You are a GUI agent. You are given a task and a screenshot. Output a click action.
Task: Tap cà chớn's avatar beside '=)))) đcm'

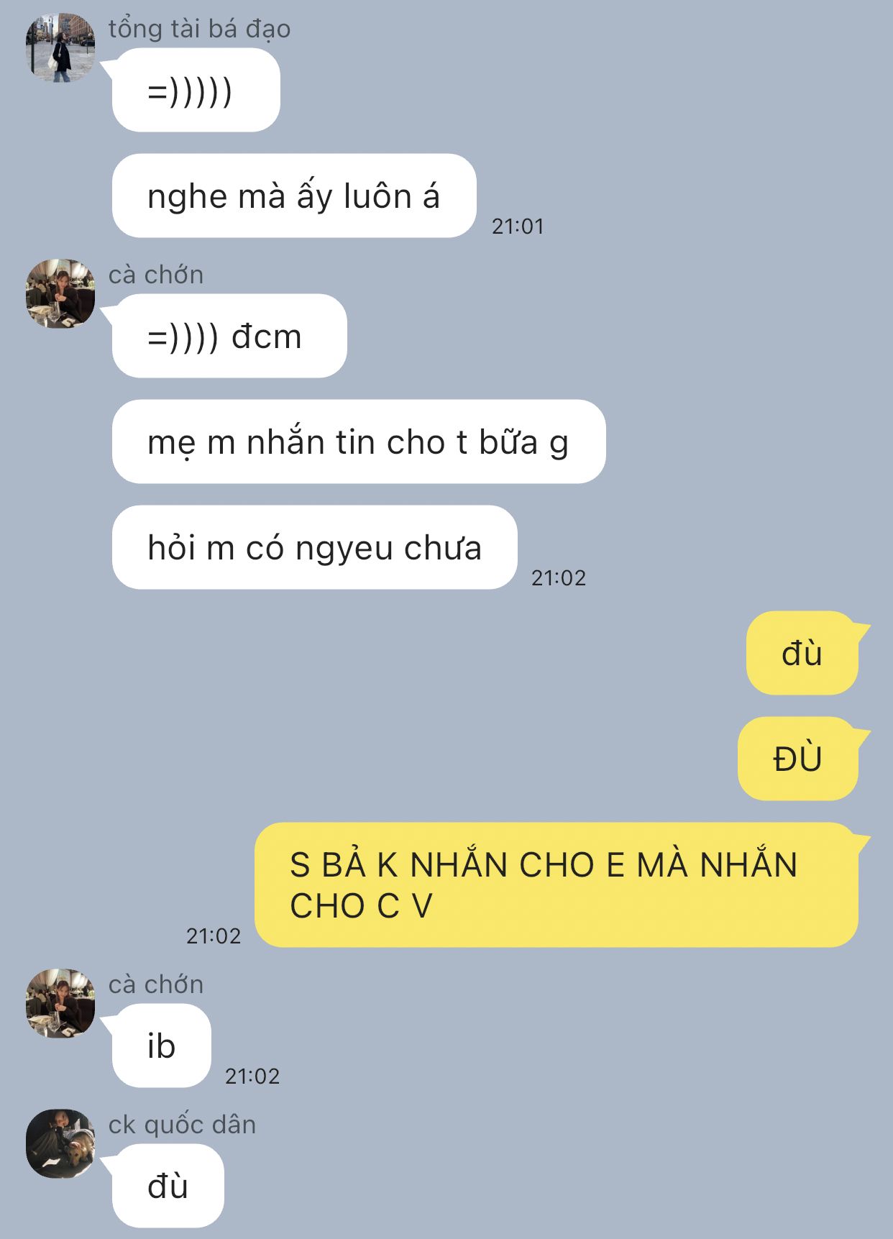click(x=60, y=293)
